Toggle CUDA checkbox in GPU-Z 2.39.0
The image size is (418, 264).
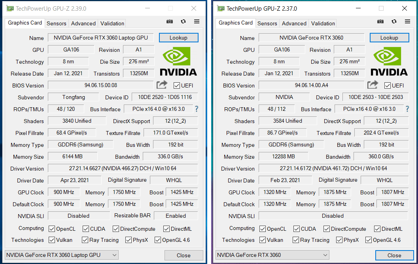coord(85,229)
